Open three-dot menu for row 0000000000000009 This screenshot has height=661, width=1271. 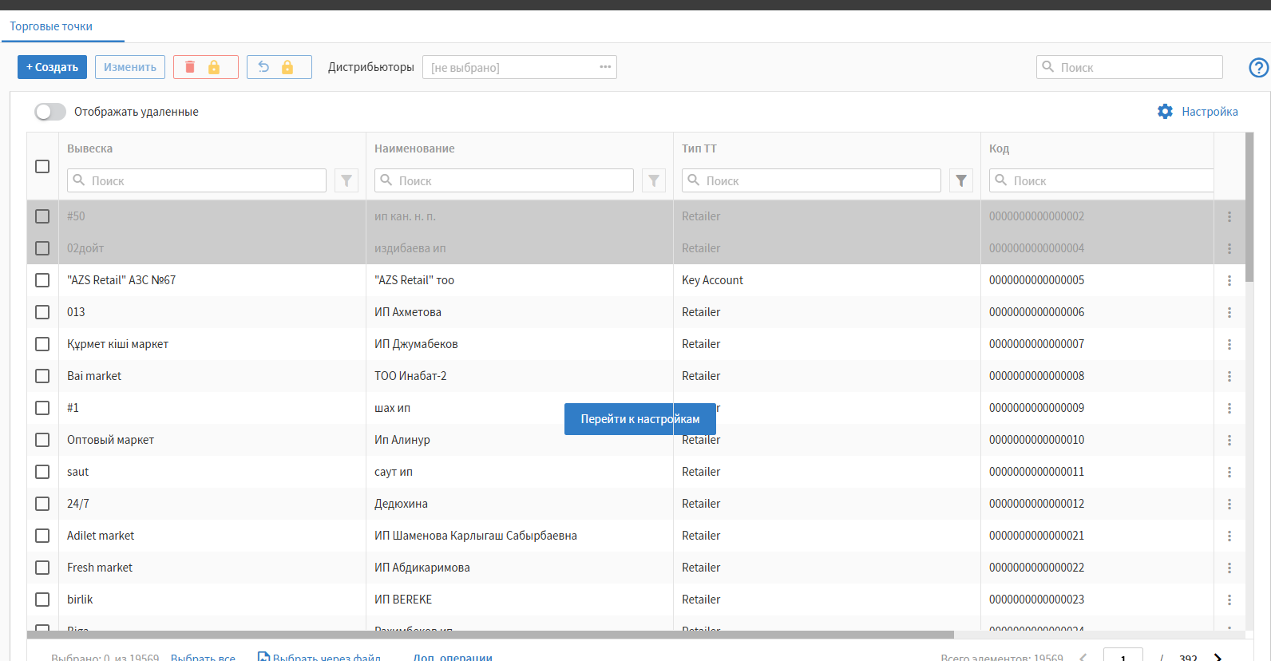[1229, 408]
